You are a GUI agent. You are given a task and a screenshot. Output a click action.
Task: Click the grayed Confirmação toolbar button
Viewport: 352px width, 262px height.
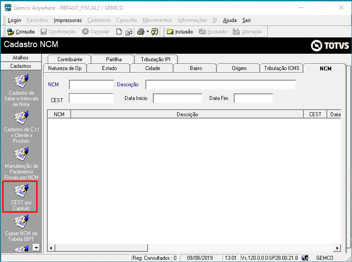[x=58, y=32]
